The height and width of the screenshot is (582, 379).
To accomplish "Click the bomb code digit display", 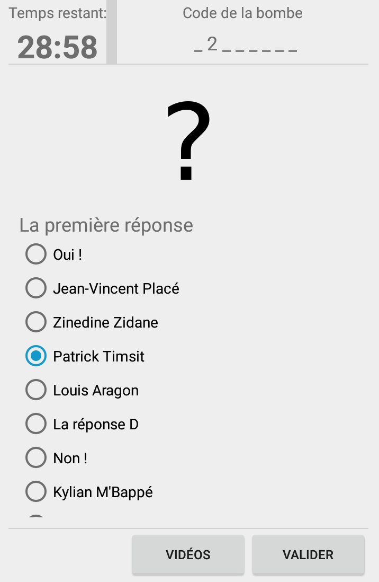I will pos(246,45).
